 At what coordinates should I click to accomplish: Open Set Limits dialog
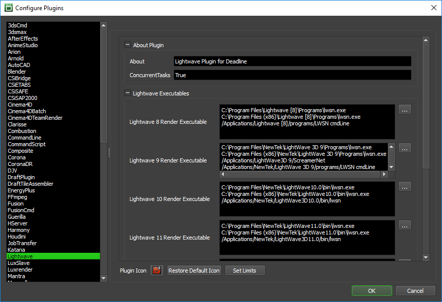coord(245,271)
